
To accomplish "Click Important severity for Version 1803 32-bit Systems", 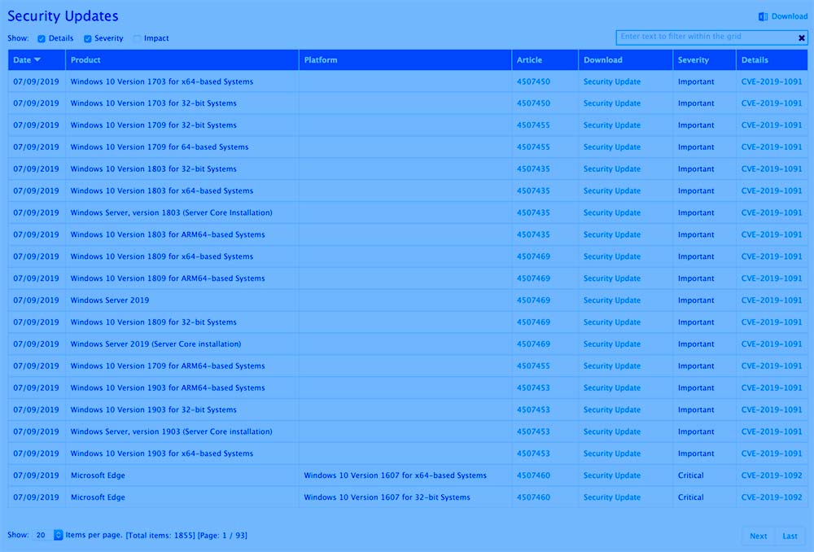I will [x=696, y=169].
